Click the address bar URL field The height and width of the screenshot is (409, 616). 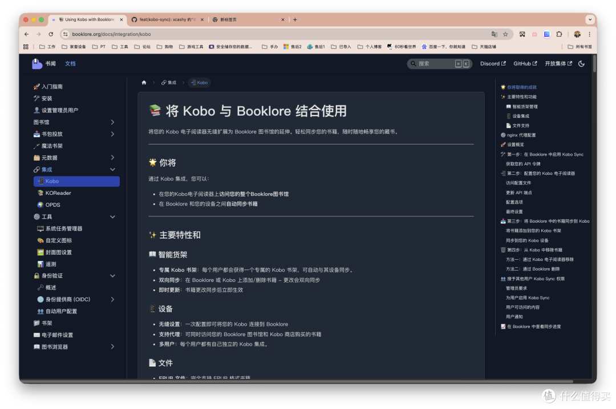point(275,34)
